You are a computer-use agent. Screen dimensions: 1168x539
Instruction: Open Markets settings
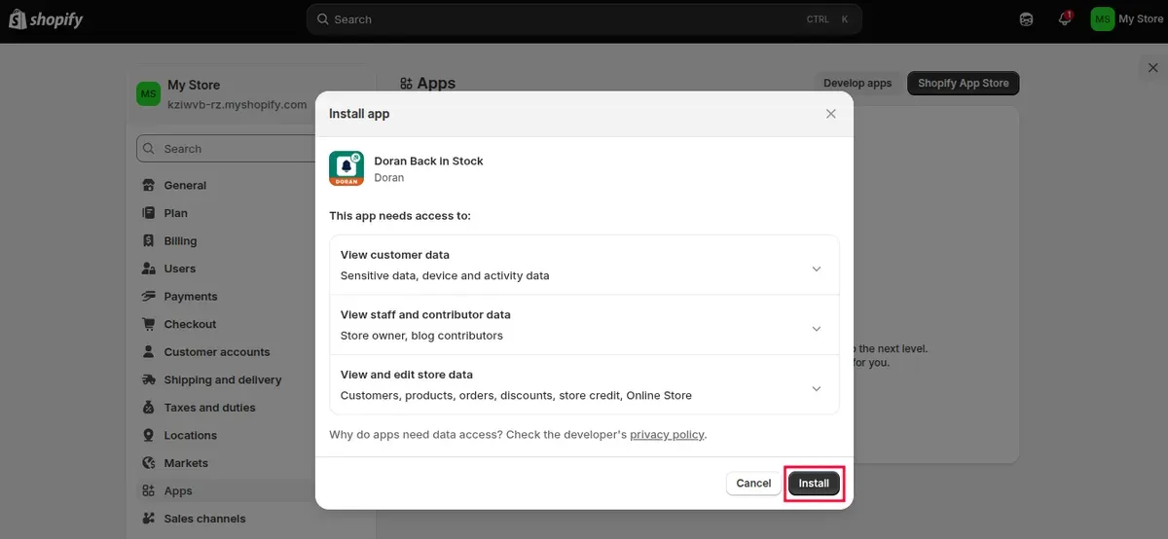(186, 463)
